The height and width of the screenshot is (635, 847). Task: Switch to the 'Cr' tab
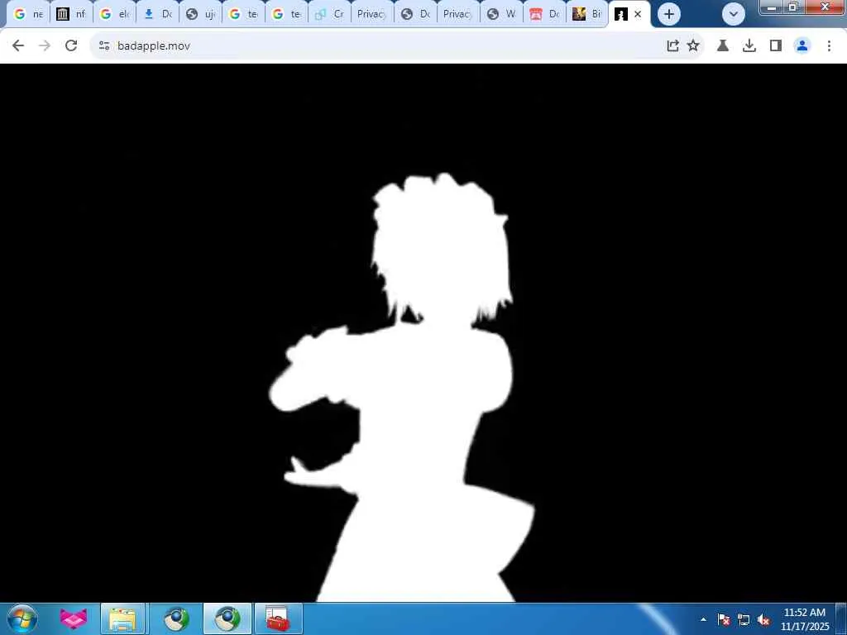click(x=329, y=15)
